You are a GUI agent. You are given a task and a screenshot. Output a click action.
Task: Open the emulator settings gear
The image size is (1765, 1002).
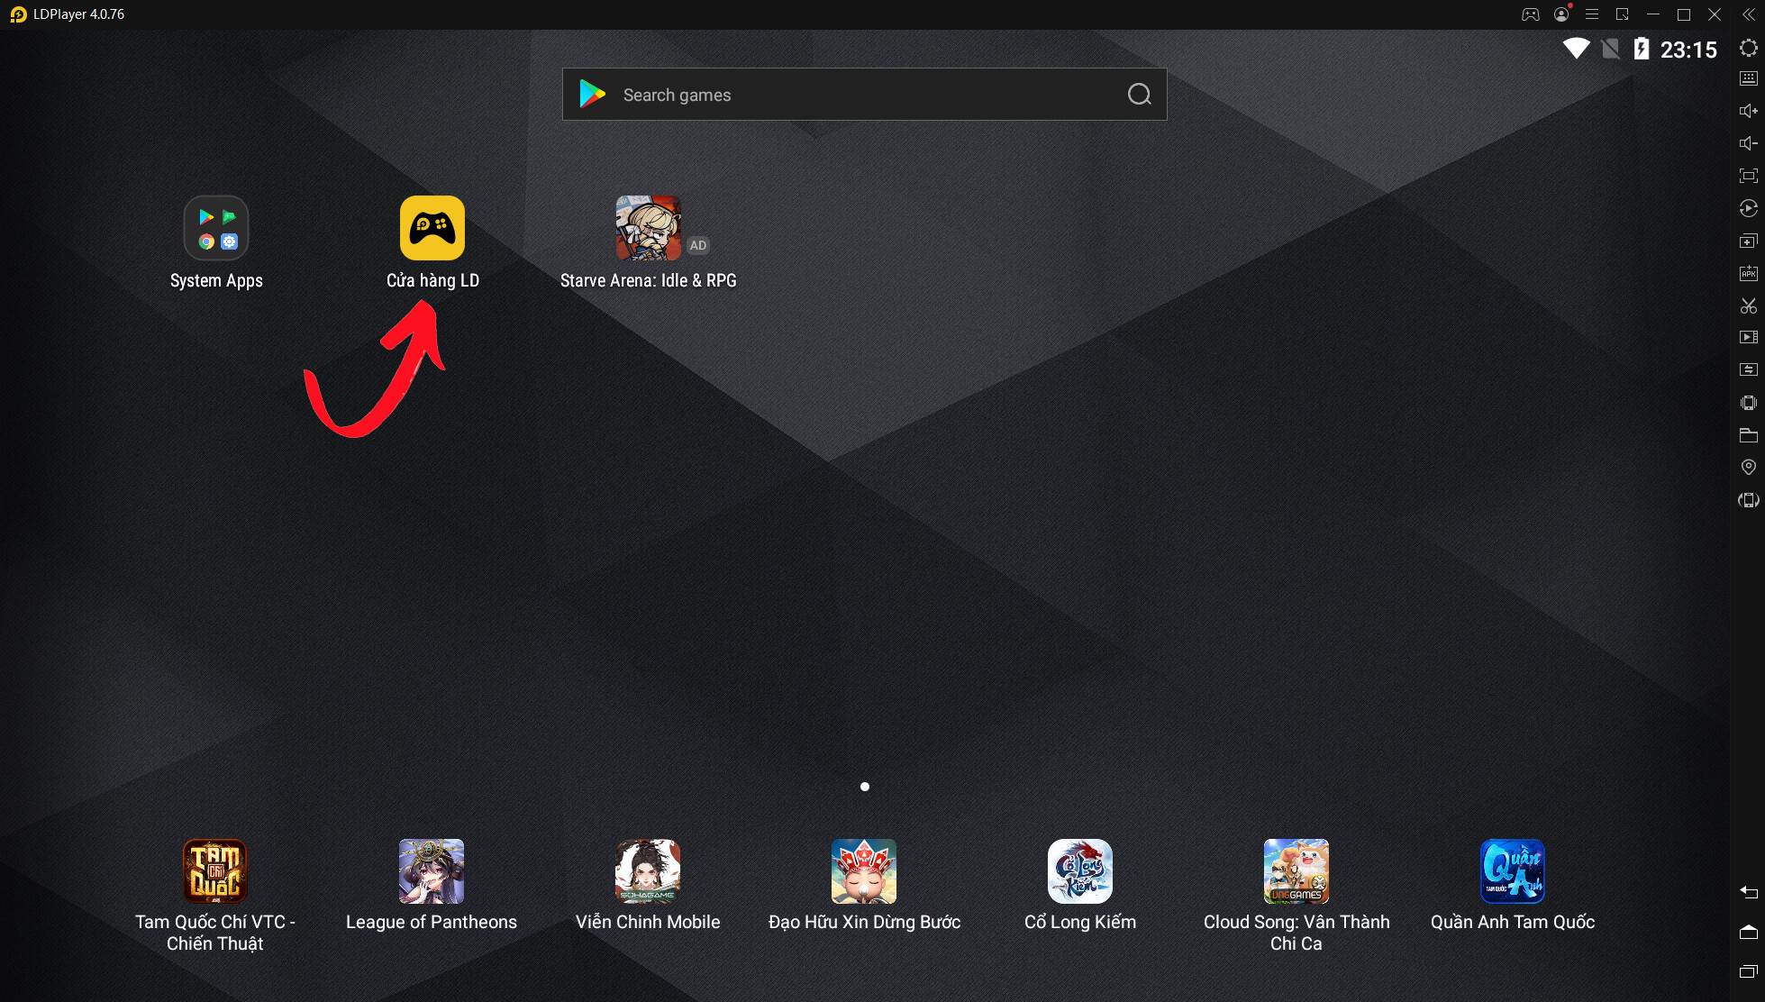pos(1748,48)
